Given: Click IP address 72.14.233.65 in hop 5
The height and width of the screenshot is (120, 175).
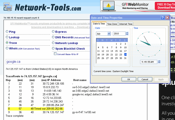Looking at the screenshot, I should tap(54, 98).
